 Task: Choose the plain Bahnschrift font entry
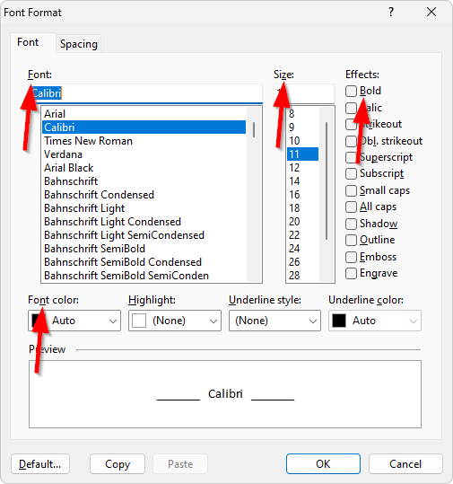[144, 181]
